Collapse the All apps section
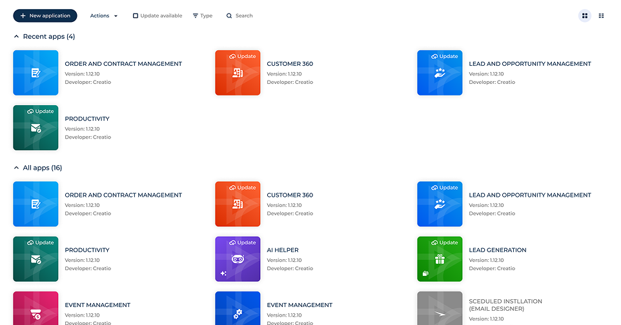Screen dimensions: 621x325 coord(17,168)
